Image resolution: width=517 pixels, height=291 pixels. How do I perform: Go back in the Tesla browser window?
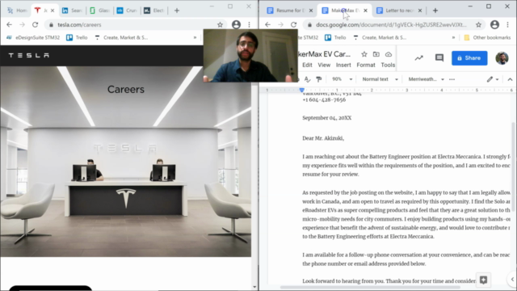click(x=9, y=25)
